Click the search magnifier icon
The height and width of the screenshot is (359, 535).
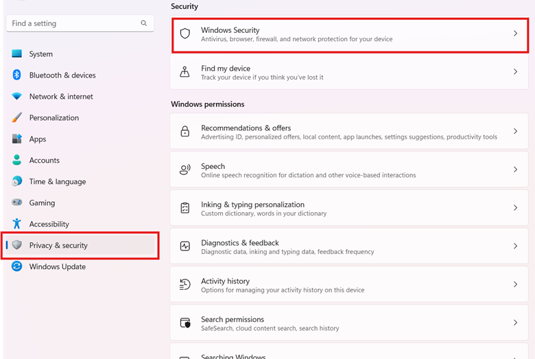click(143, 23)
